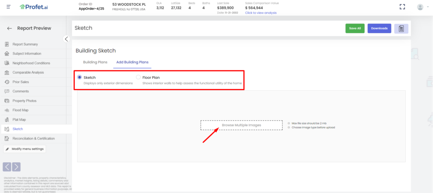Go to previous section arrow button
433x193 pixels.
7,166
